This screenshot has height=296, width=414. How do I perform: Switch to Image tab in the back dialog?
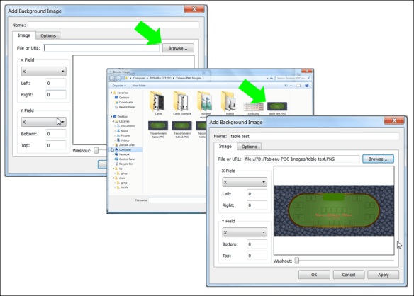pyautogui.click(x=24, y=35)
